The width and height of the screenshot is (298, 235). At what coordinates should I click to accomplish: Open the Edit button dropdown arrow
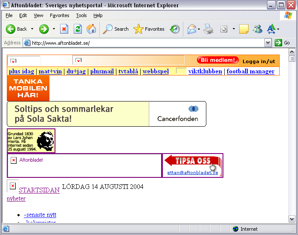[x=234, y=29]
